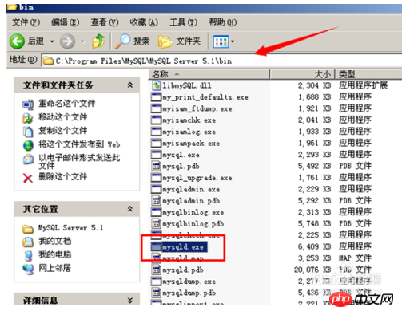Select the mysqldump.pdb file icon
The image size is (402, 315).
(x=157, y=293)
